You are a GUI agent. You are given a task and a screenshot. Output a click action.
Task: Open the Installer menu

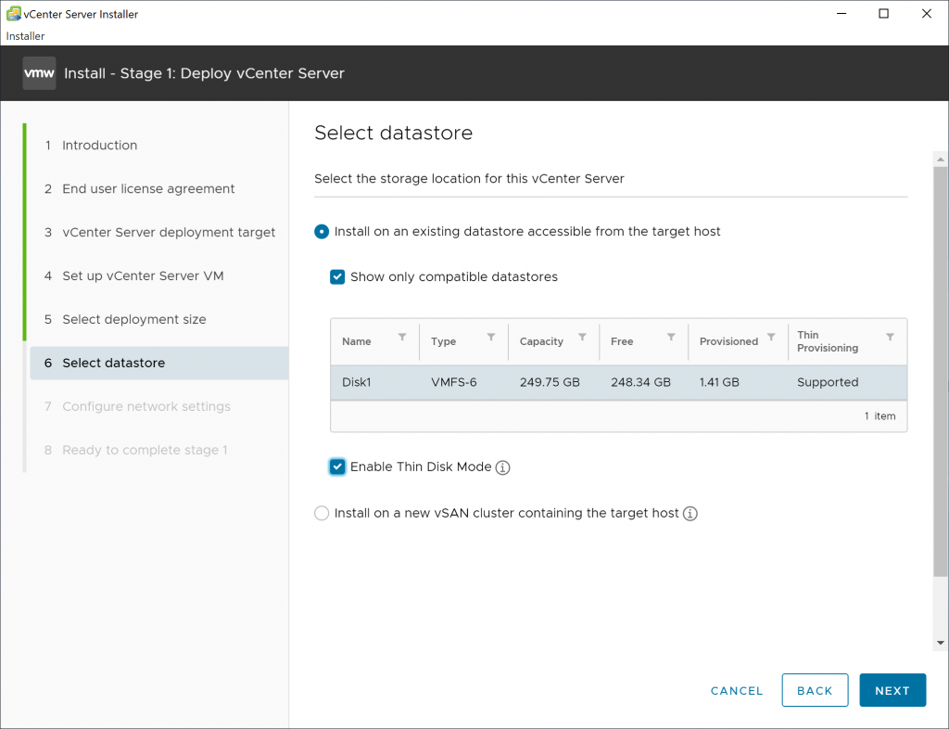point(25,36)
